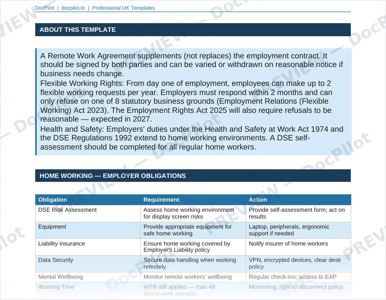The width and height of the screenshot is (386, 300).
Task: Click the Flexible Working Rights paragraph
Action: coord(186,101)
